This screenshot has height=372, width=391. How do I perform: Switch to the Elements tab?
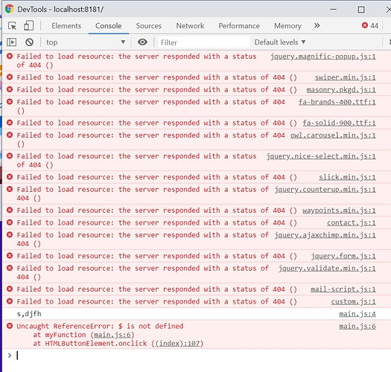click(66, 25)
